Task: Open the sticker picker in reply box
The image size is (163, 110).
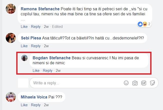Action: point(152,83)
